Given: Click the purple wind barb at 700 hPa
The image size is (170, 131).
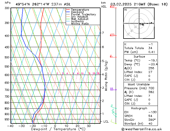Looking at the screenshot, I should tap(112, 89).
